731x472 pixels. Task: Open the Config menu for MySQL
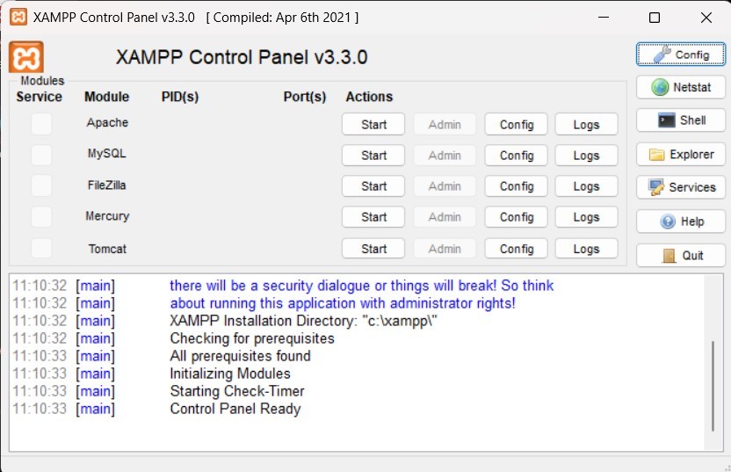(x=517, y=156)
